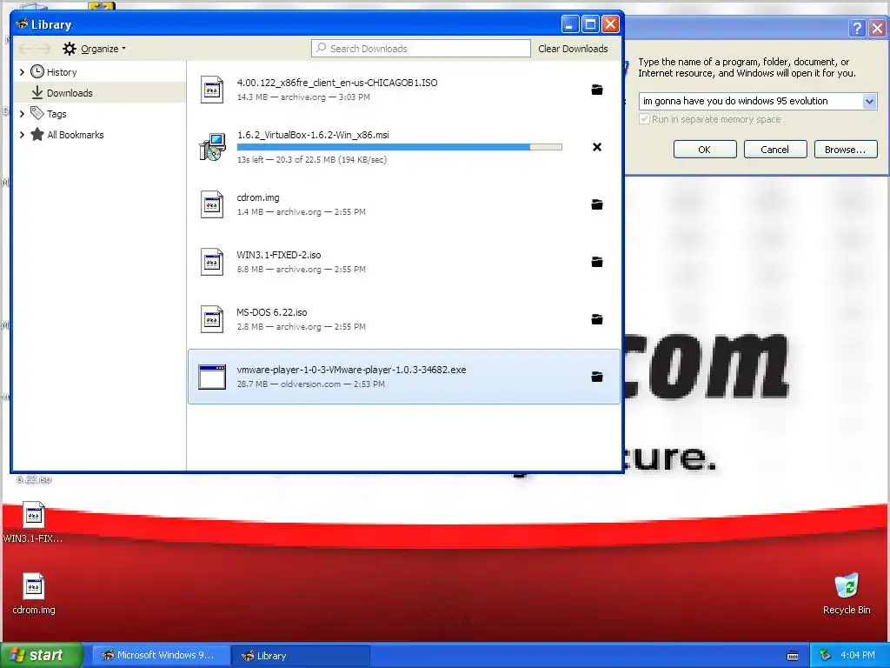Open containing folder for MS-DOS 6.22.iso

tap(596, 319)
